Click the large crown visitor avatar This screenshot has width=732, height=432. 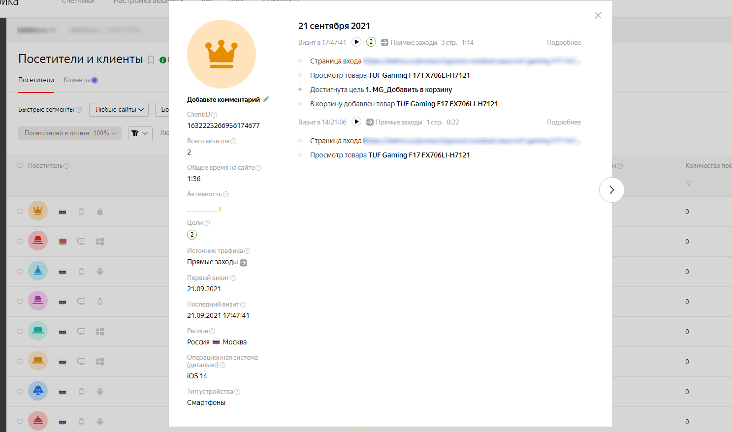(222, 54)
